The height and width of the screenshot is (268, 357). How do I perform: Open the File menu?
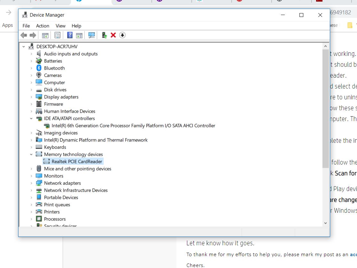click(26, 26)
